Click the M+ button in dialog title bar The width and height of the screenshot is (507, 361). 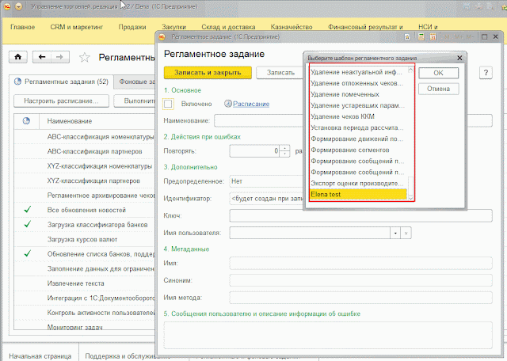[459, 37]
